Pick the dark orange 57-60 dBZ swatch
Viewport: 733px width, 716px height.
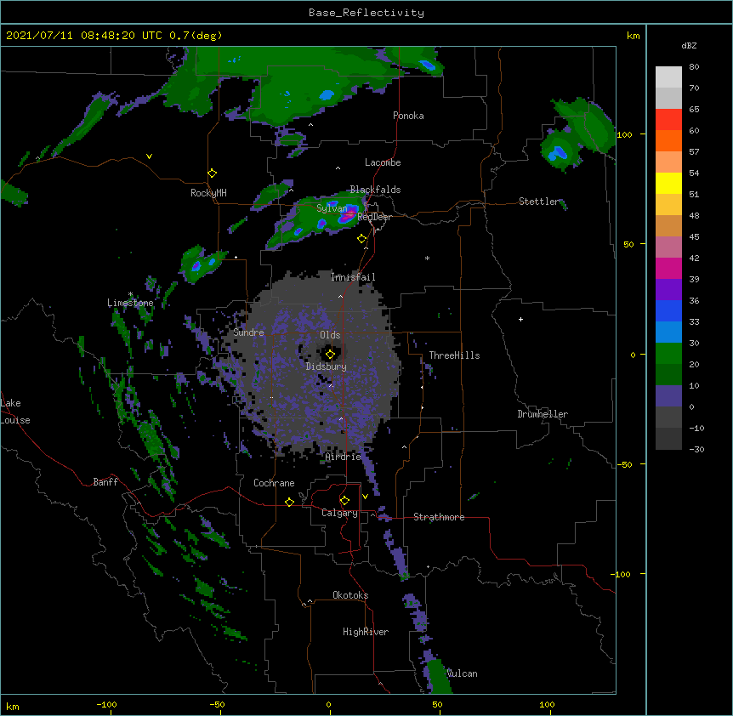668,140
